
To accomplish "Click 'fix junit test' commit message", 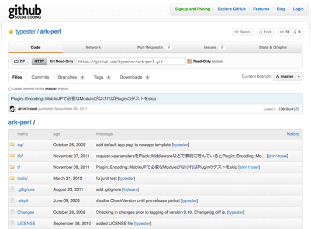I will click(x=106, y=178).
